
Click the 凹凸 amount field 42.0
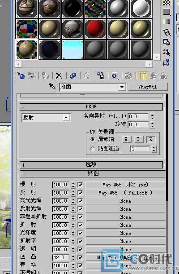tap(60, 257)
